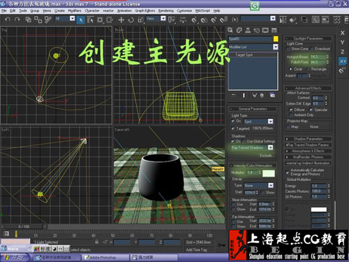Image resolution: width=349 pixels, height=262 pixels.
Task: Open the Ray Traced Shadows dropdown
Action: tap(270, 147)
